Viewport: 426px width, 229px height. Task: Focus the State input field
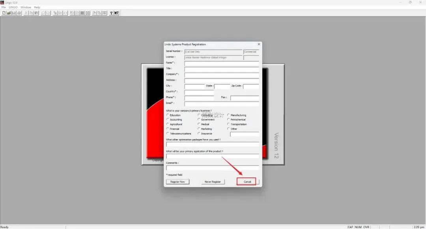click(222, 86)
